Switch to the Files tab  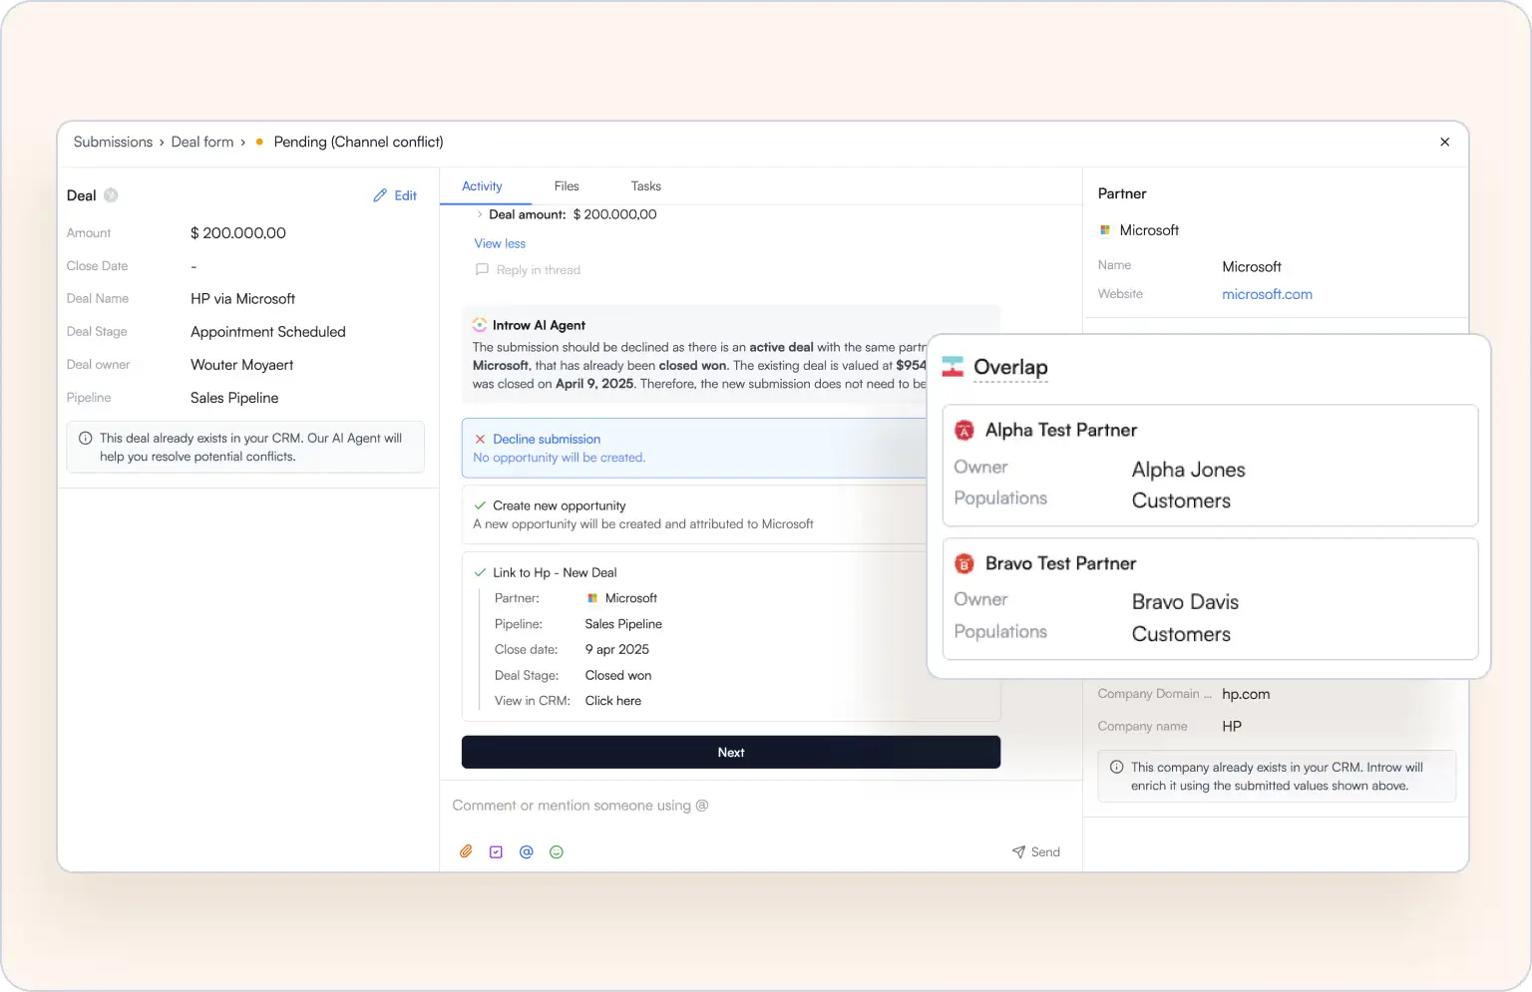tap(567, 186)
